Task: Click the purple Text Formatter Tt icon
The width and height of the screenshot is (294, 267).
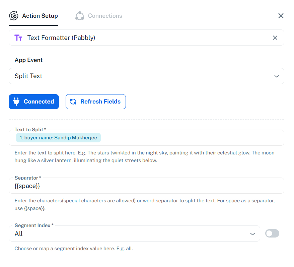Action: [18, 38]
